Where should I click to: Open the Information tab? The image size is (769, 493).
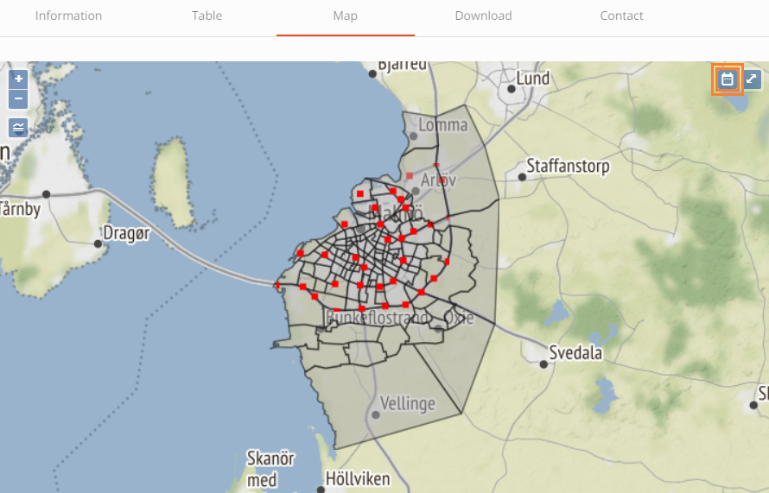[68, 16]
